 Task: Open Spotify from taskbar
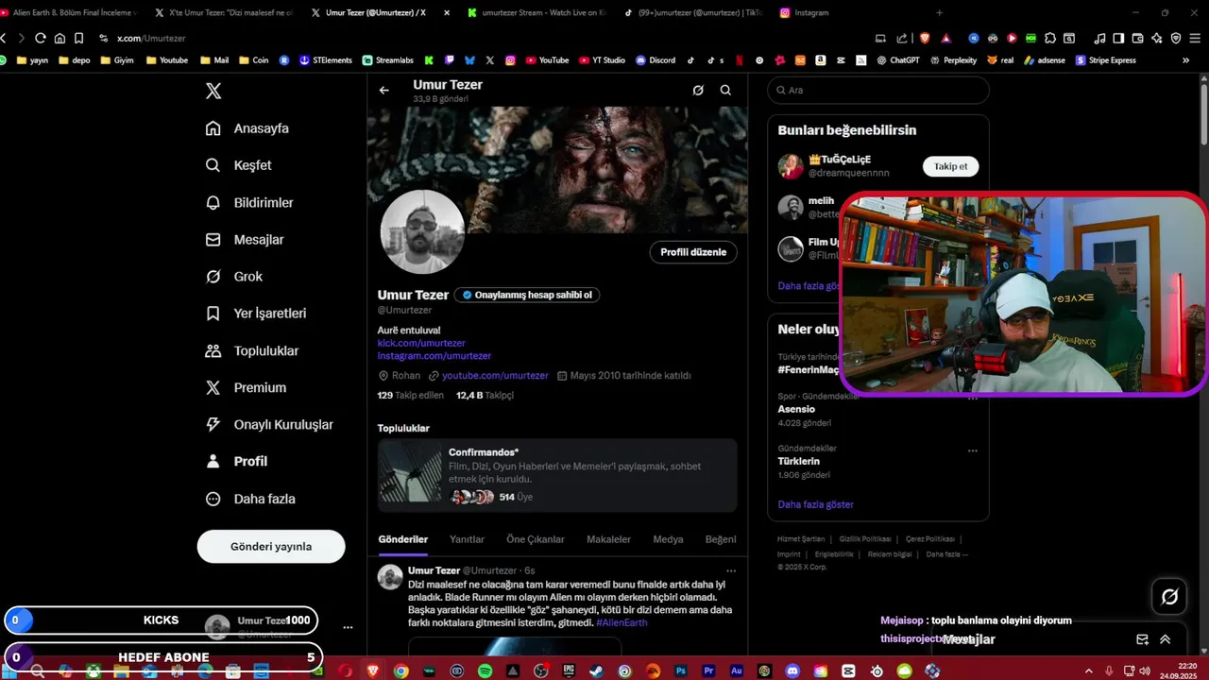[x=485, y=671]
